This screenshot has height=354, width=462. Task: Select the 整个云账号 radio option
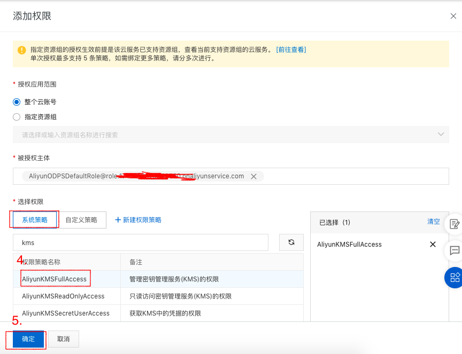click(17, 101)
